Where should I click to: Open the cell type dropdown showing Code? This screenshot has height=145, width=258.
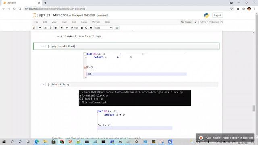pyautogui.click(x=103, y=28)
